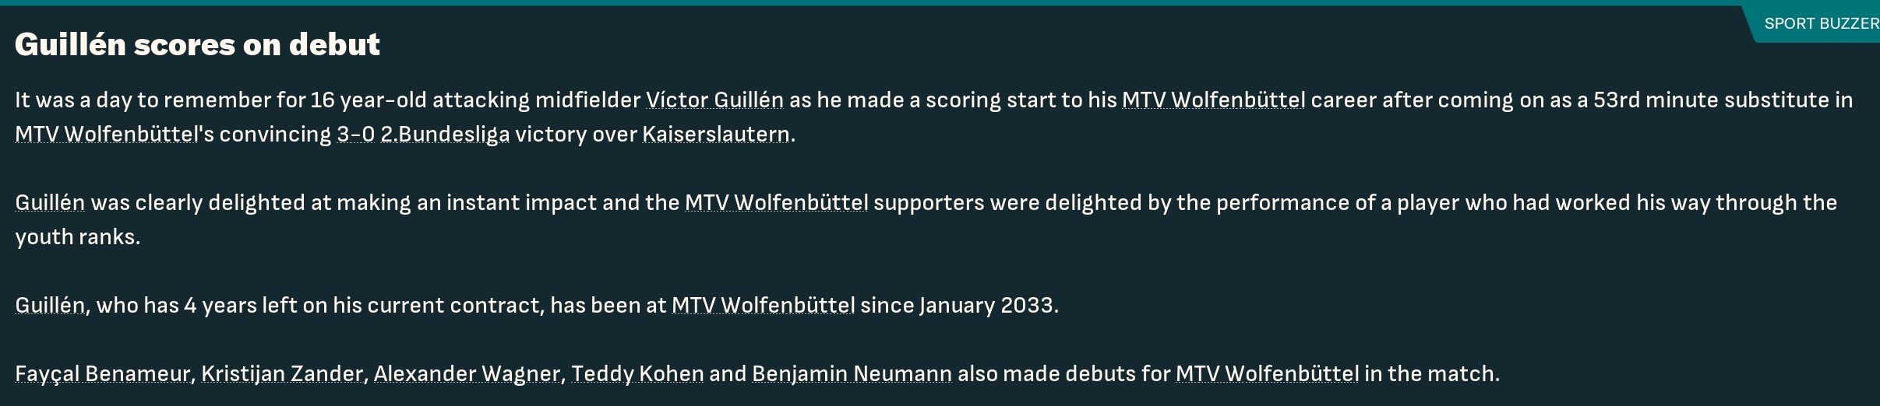The width and height of the screenshot is (1880, 406).
Task: Click Víctor Guillén link in first paragraph
Action: click(x=714, y=100)
